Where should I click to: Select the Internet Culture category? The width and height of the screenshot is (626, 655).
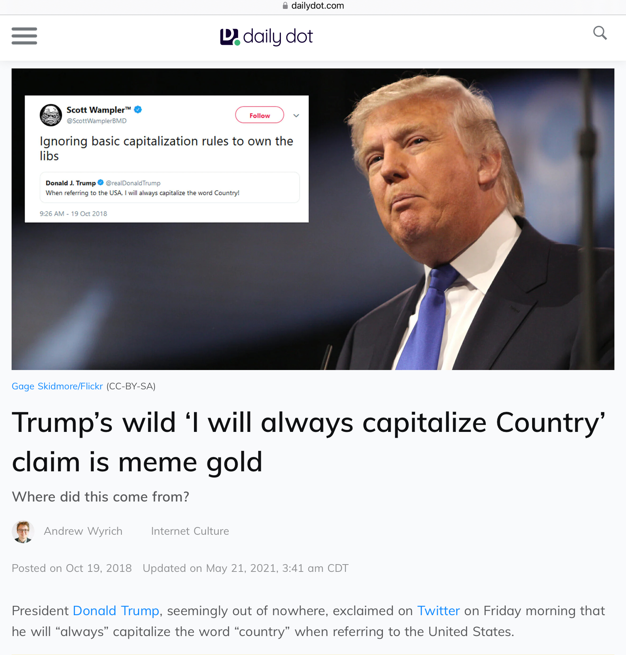tap(190, 531)
